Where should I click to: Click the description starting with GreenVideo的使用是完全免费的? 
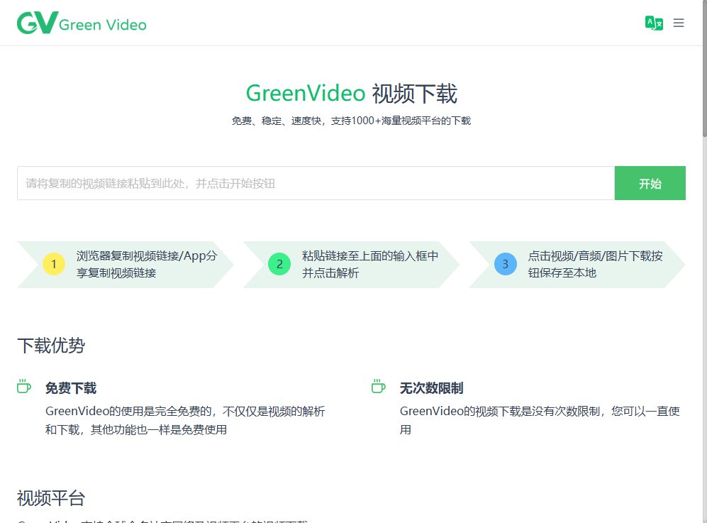point(185,420)
